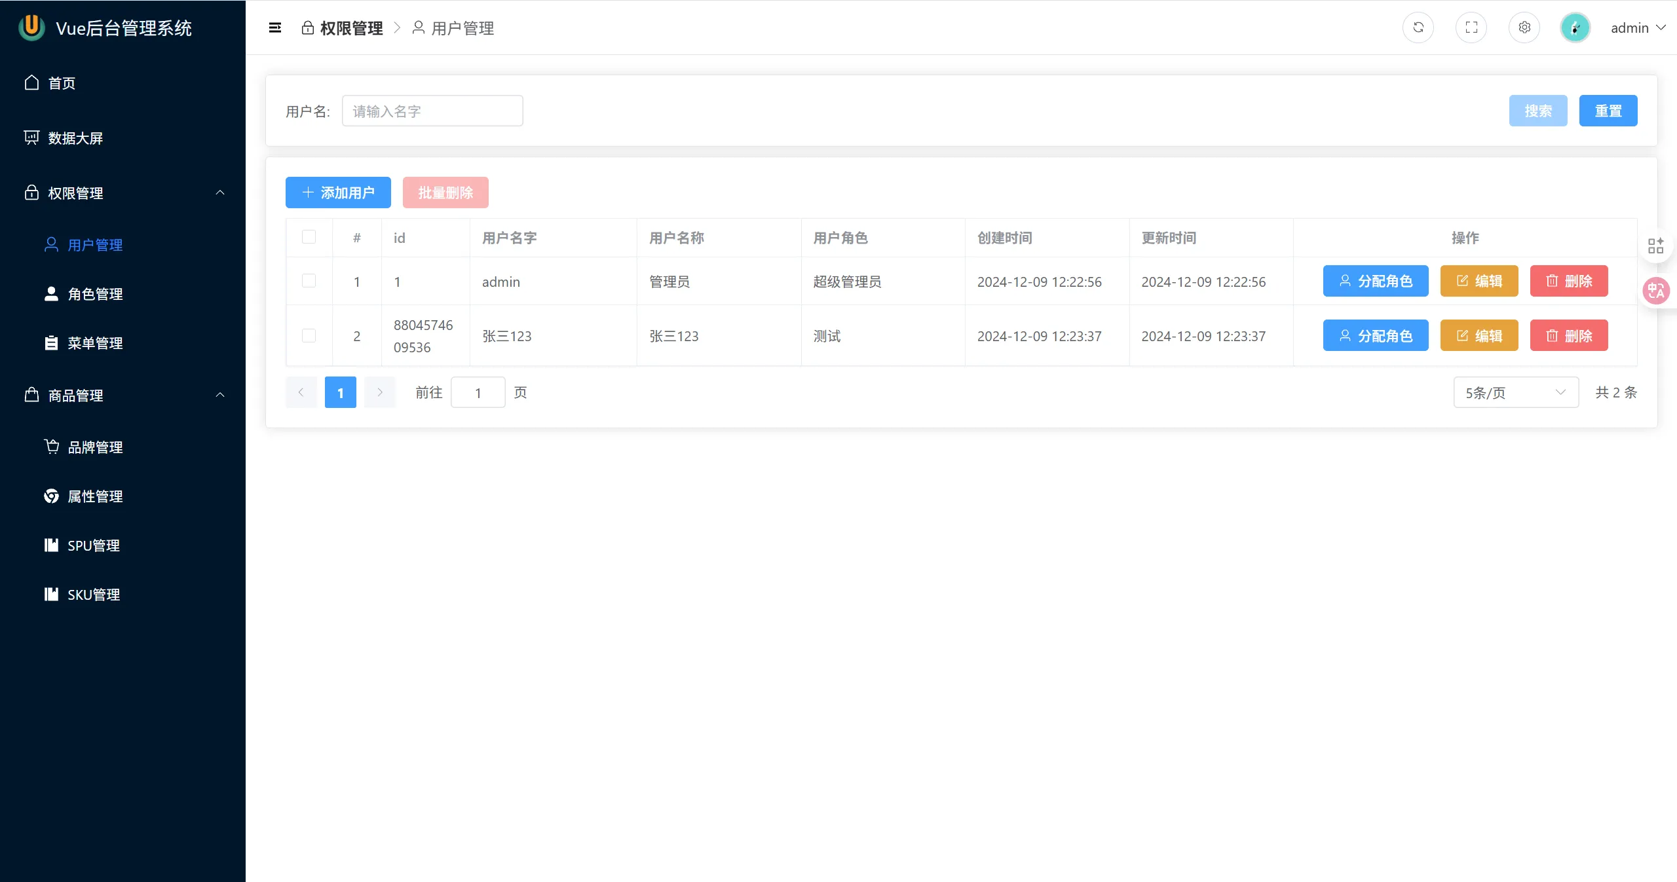Go to SPU管理 menu item
The image size is (1677, 882).
click(94, 545)
